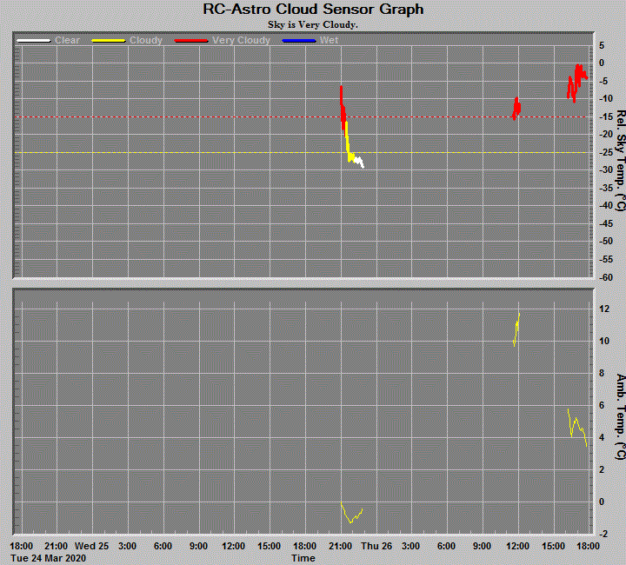Click the 'Amb. Temp. (°C)' axis label
This screenshot has height=565, width=626.
coord(621,416)
